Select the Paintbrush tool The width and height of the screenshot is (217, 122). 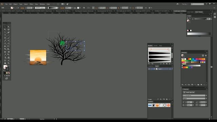click(8, 38)
